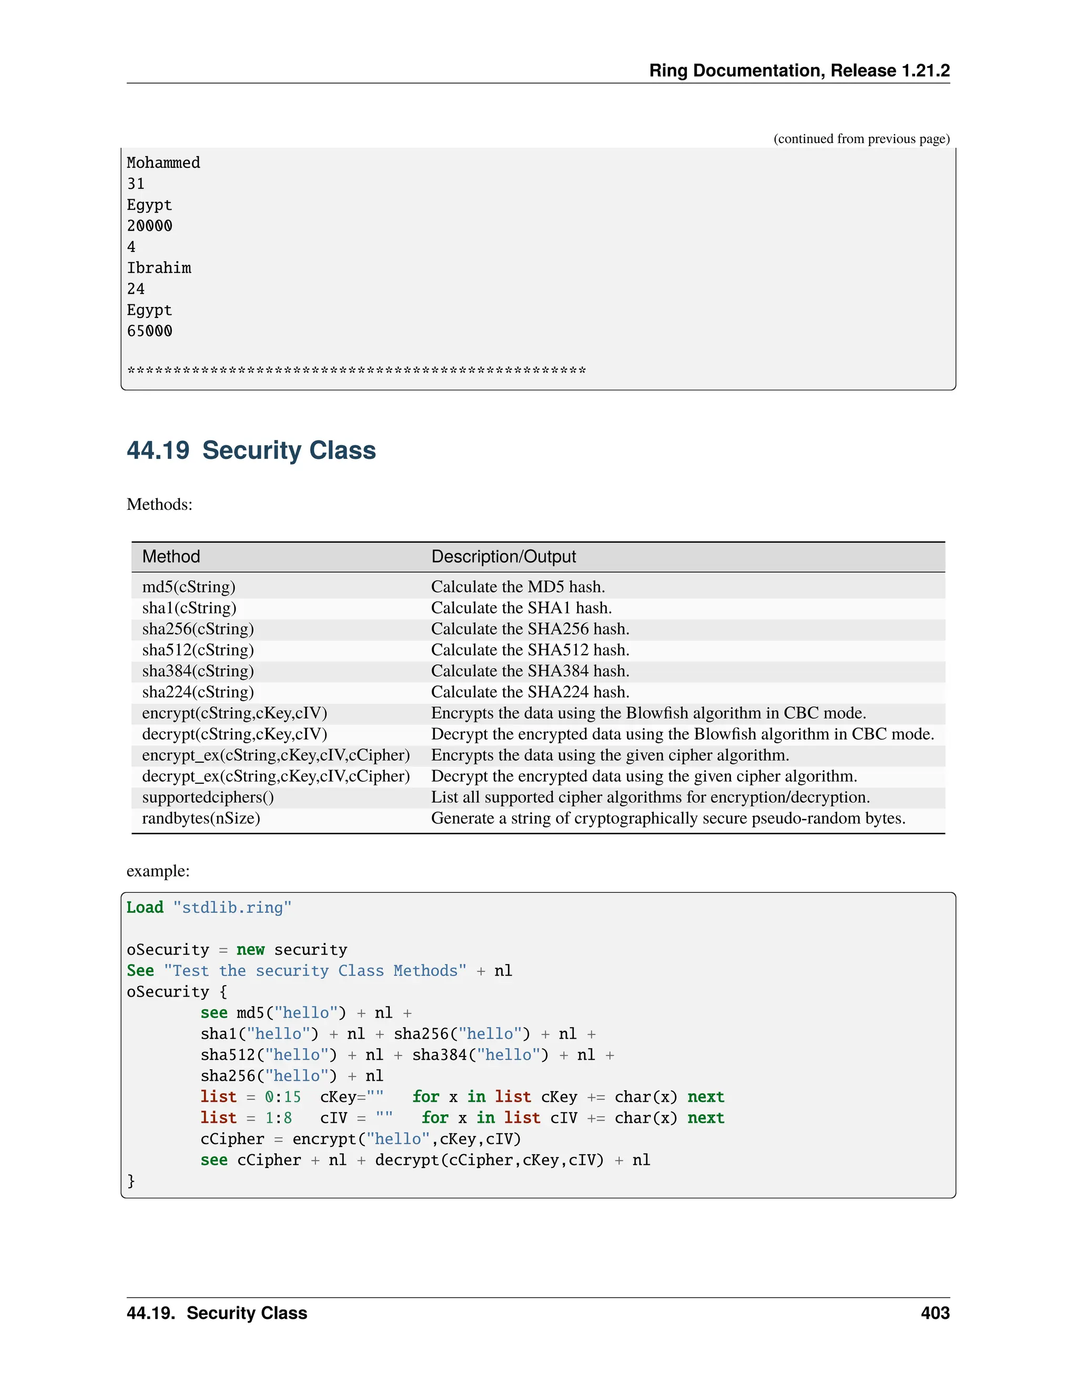
Task: Click the Mohammed output line
Action: pos(164,163)
